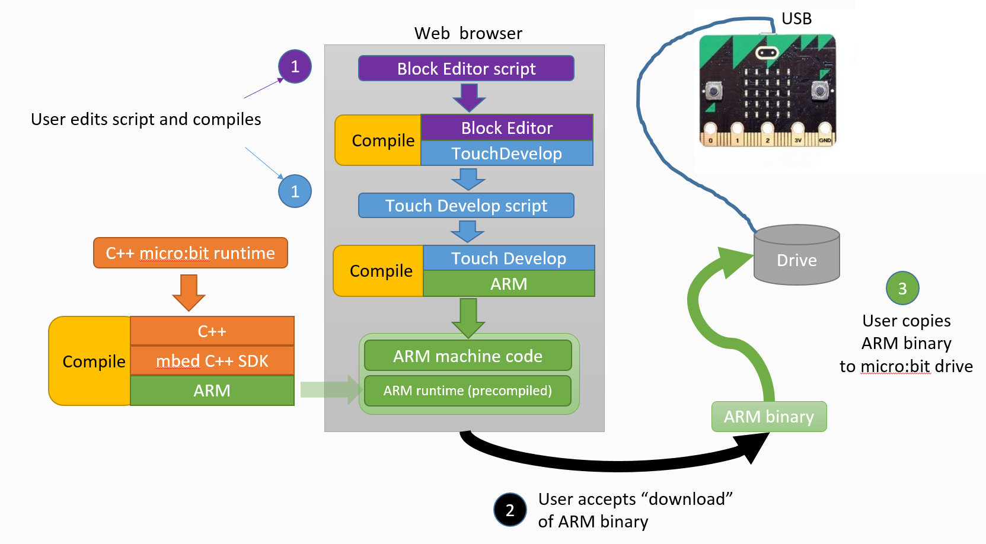Select the Block Editor script box
Image resolution: width=986 pixels, height=544 pixels.
pyautogui.click(x=466, y=69)
